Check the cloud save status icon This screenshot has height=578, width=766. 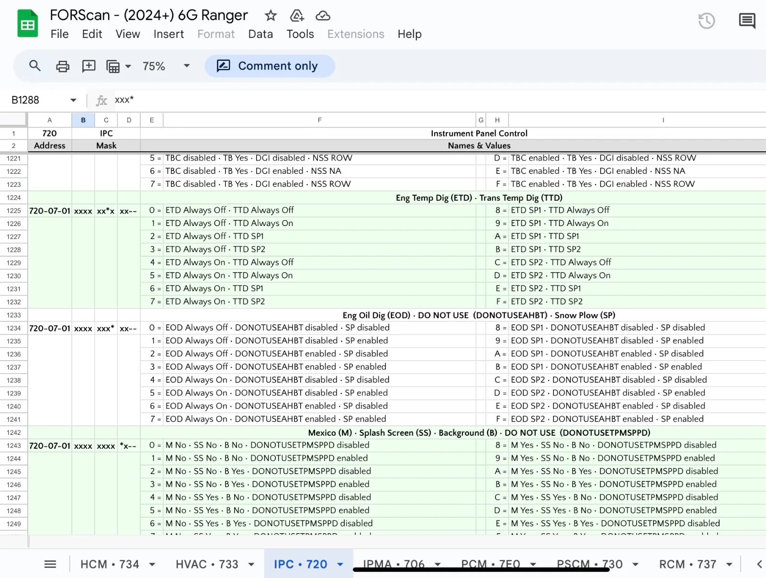(323, 16)
